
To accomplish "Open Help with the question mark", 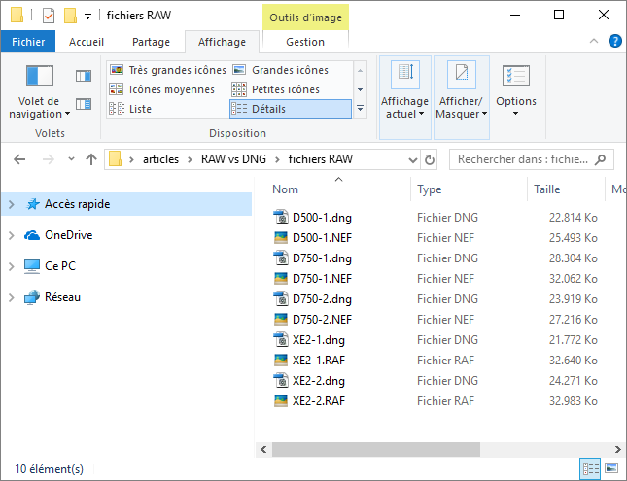I will [615, 41].
